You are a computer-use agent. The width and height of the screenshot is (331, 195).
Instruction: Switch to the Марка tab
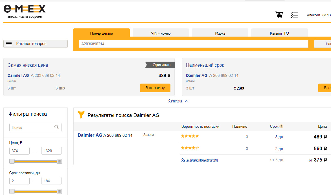pos(220,33)
